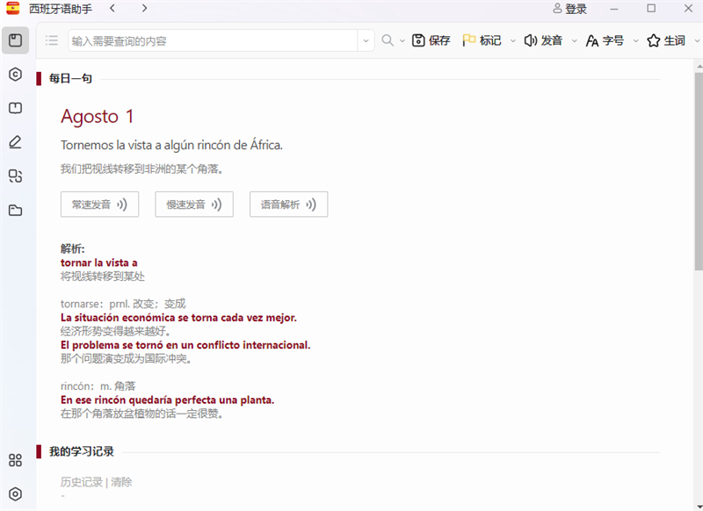Expand the 标记 dropdown arrow
The height and width of the screenshot is (511, 703).
513,41
